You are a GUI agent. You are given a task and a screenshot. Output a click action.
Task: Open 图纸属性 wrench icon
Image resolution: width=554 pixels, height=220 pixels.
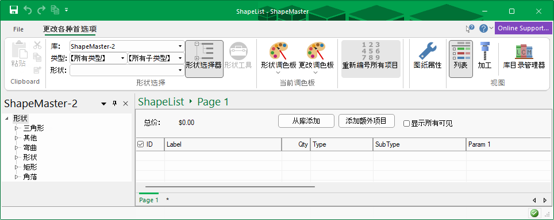pyautogui.click(x=428, y=51)
